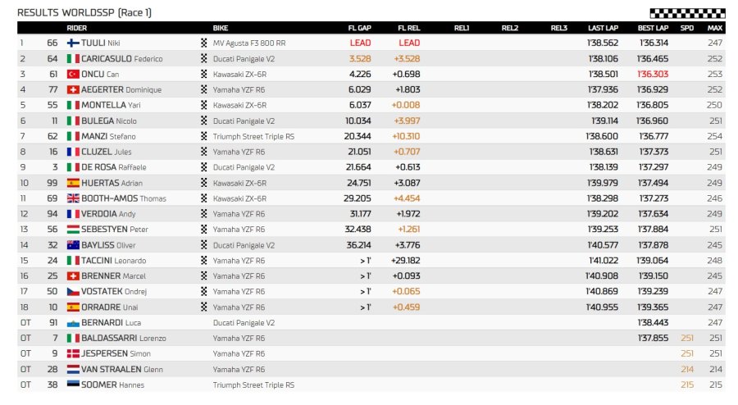Click the San Marino flag beside BERNARDI
This screenshot has height=405, width=738.
point(73,323)
